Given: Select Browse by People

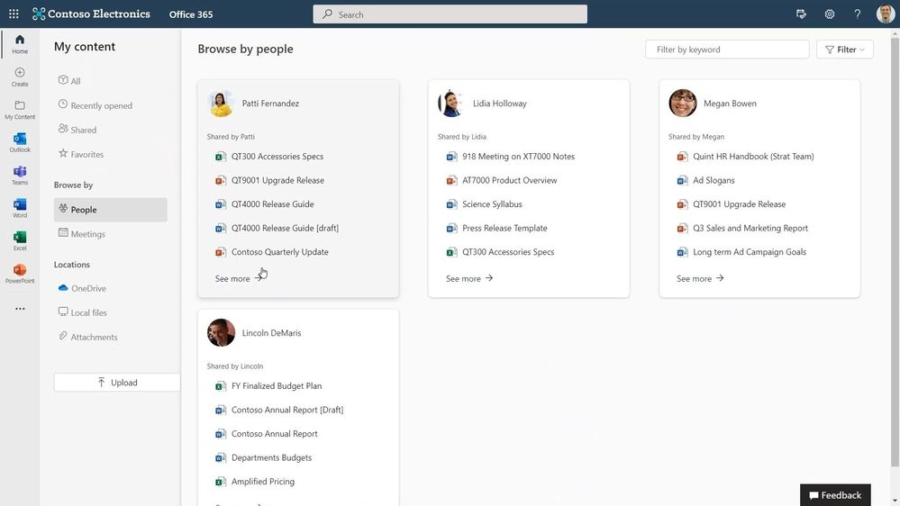Looking at the screenshot, I should tap(110, 210).
